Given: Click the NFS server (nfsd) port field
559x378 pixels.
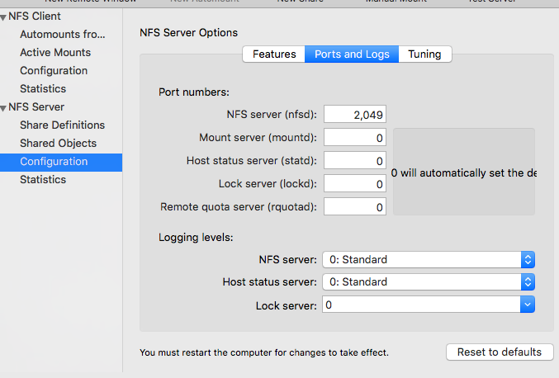Looking at the screenshot, I should (x=355, y=115).
